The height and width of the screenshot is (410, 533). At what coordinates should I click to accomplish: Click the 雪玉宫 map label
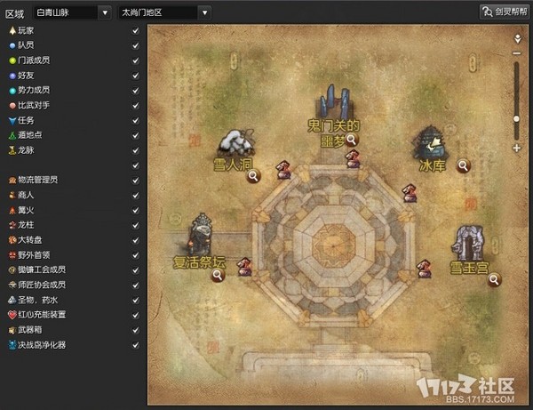point(469,268)
